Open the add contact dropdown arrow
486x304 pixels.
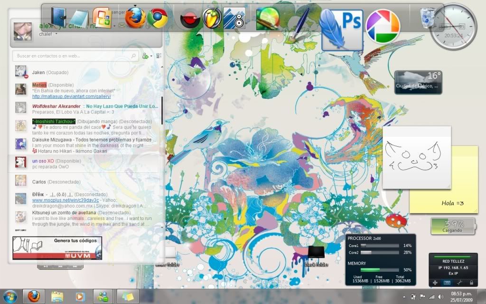point(151,56)
